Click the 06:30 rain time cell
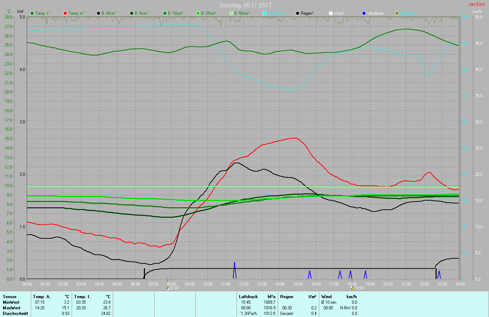Image resolution: width=489 pixels, height=317 pixels. tap(287, 308)
